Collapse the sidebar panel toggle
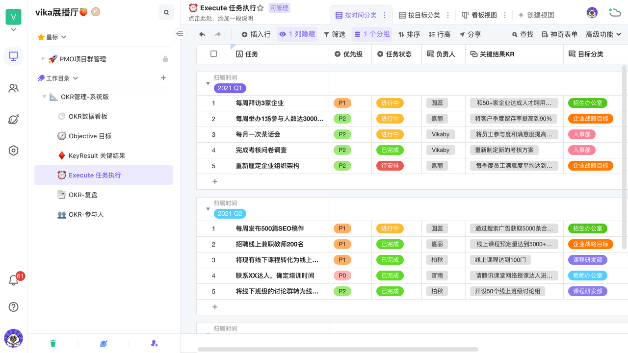 180,34
